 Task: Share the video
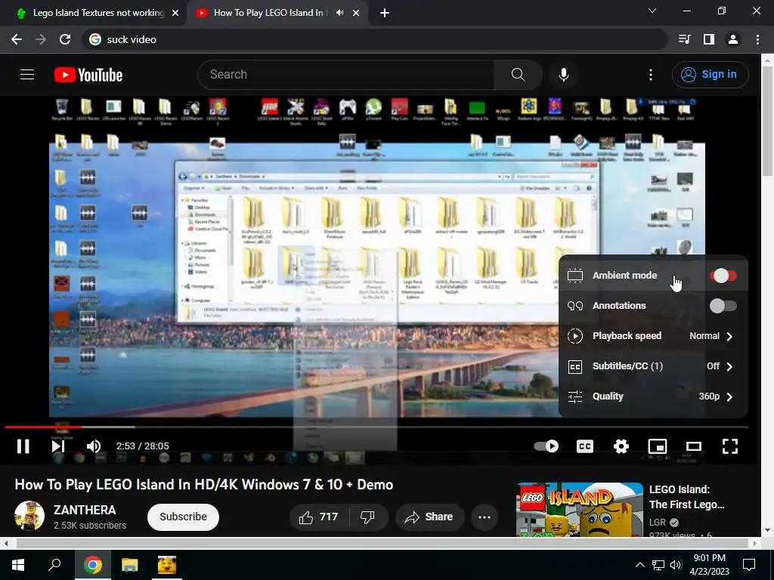[429, 517]
